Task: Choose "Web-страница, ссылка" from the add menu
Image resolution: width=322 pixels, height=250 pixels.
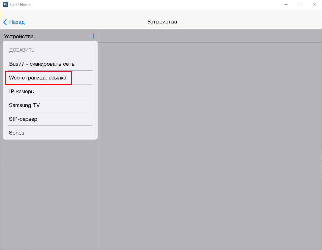Action: pyautogui.click(x=38, y=78)
